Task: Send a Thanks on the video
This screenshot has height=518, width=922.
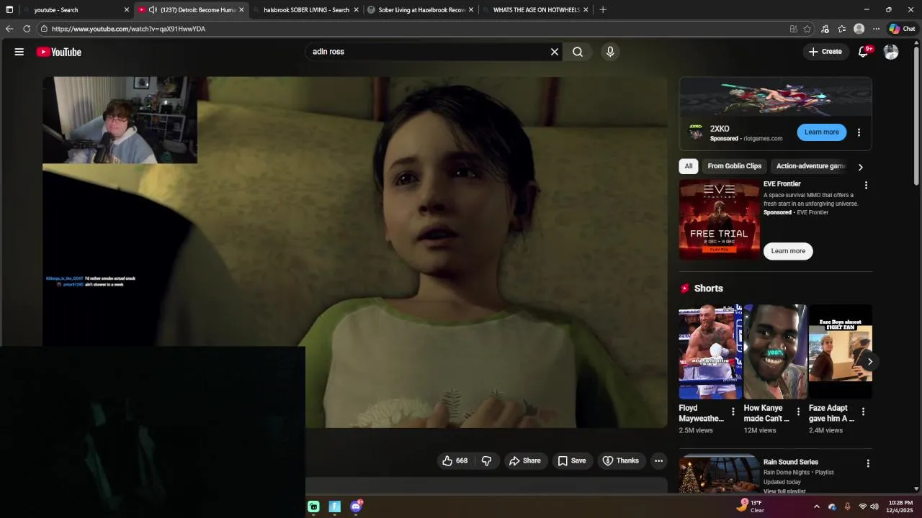Action: pyautogui.click(x=620, y=460)
